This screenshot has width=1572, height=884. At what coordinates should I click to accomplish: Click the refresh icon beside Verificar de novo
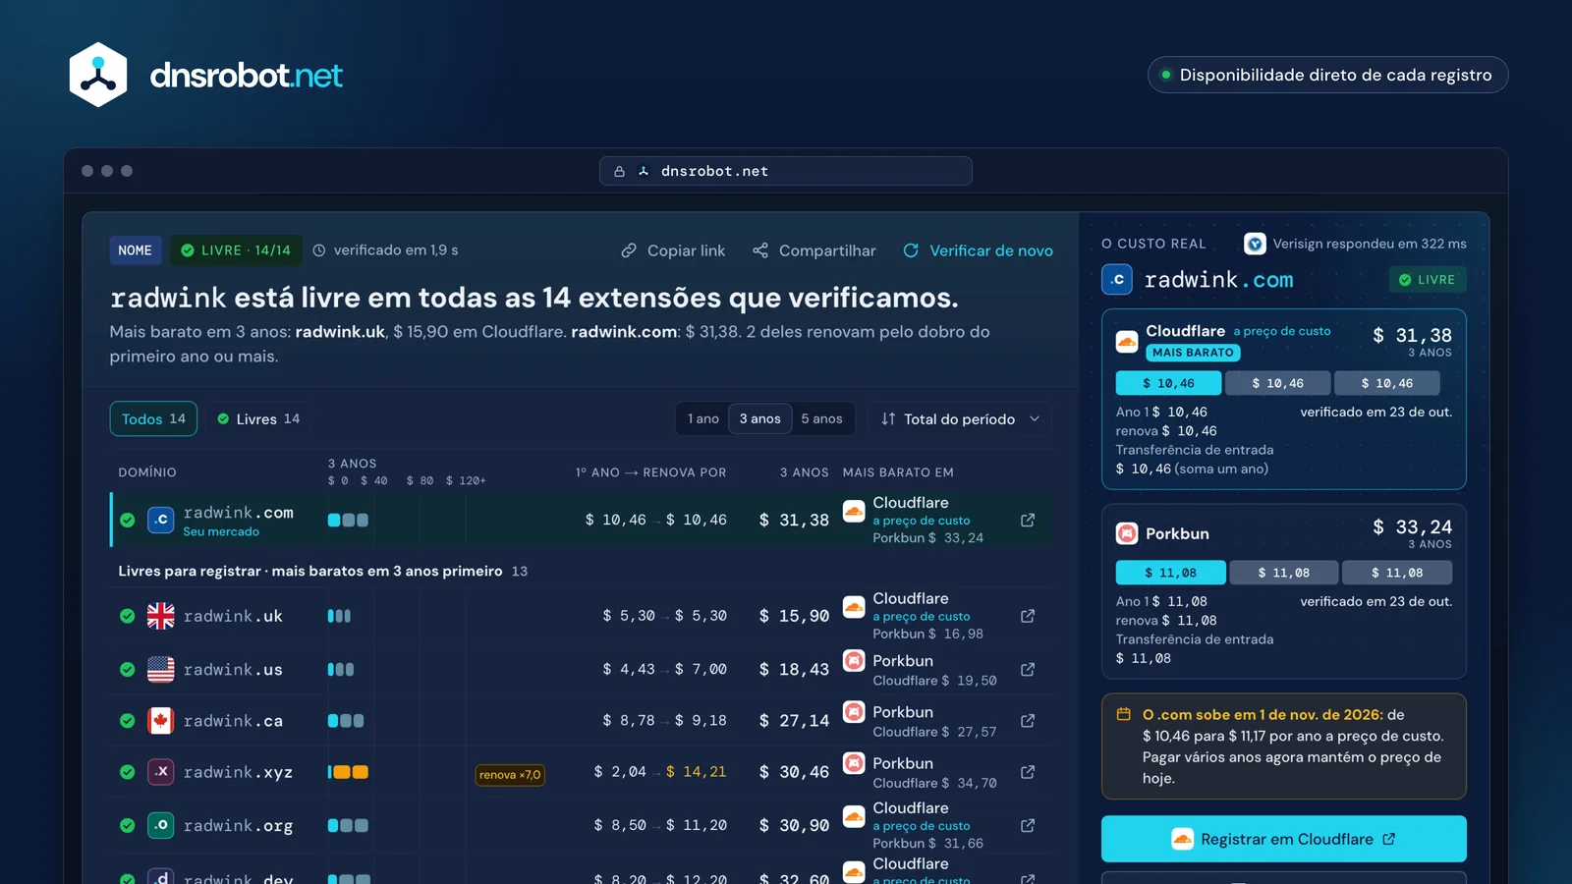click(x=911, y=250)
